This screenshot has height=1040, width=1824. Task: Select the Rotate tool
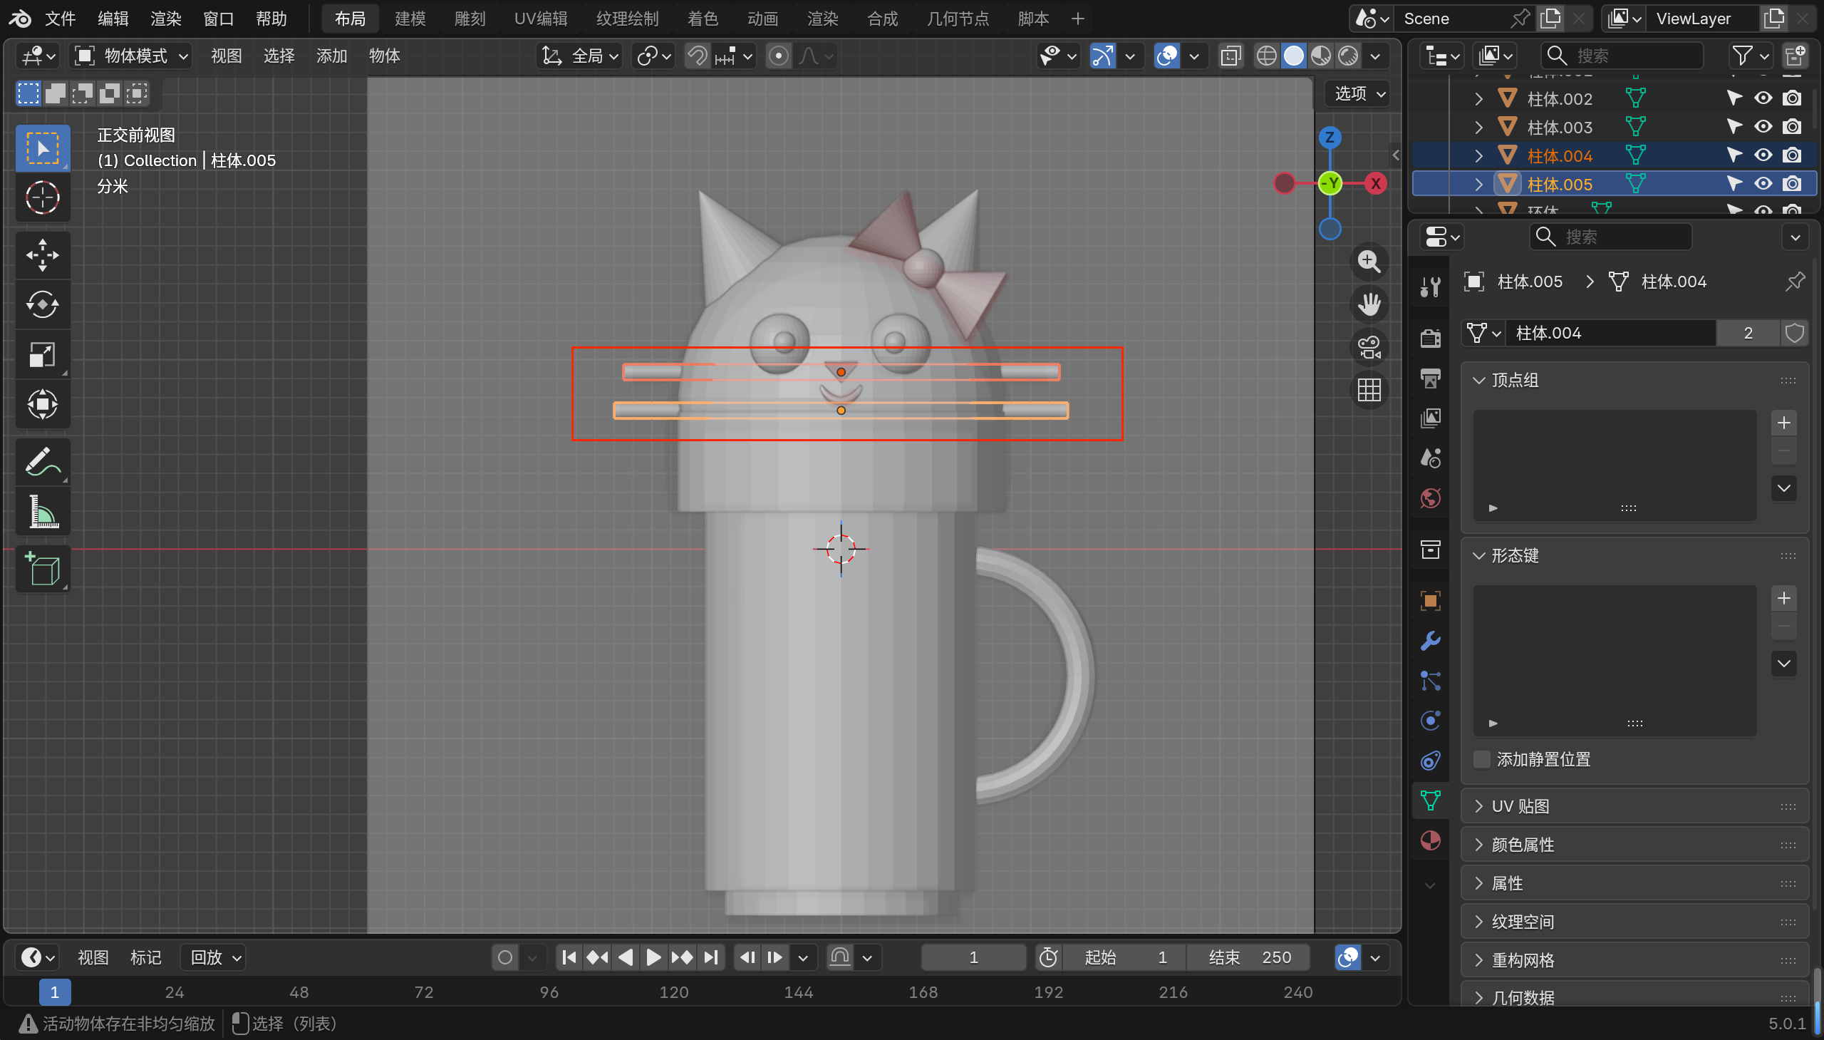[x=42, y=305]
